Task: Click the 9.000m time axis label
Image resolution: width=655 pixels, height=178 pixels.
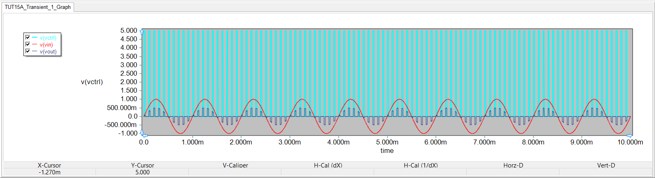Action: pos(581,142)
